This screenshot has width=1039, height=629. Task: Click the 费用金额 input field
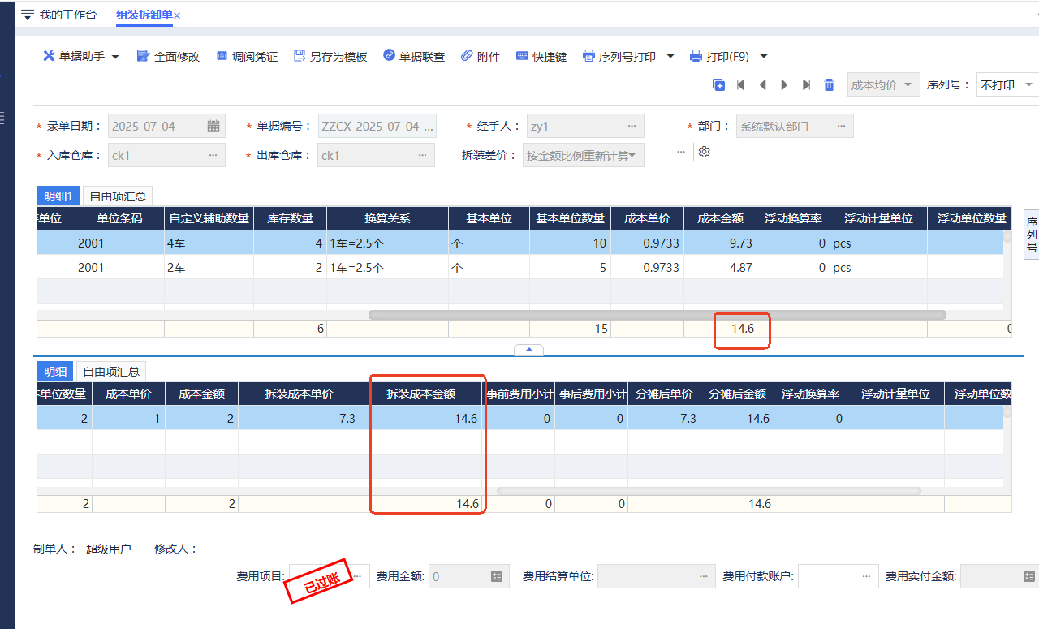click(x=468, y=576)
